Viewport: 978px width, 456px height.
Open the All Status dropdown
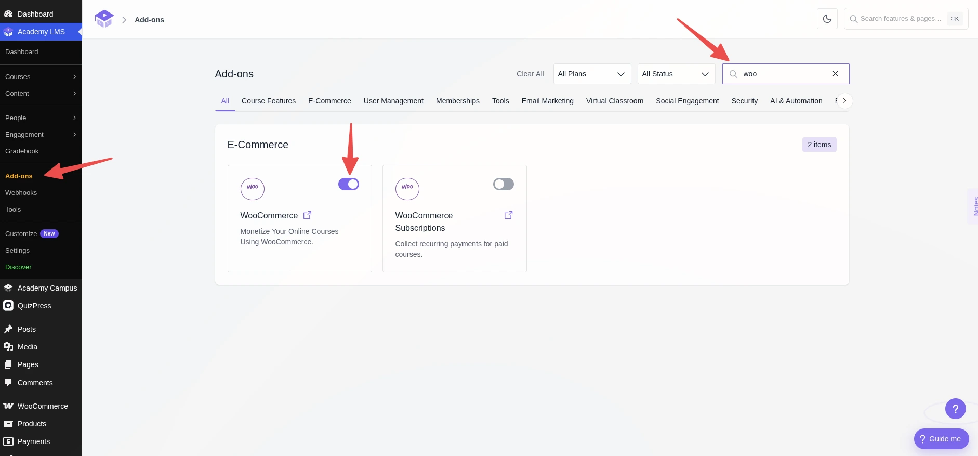tap(676, 74)
